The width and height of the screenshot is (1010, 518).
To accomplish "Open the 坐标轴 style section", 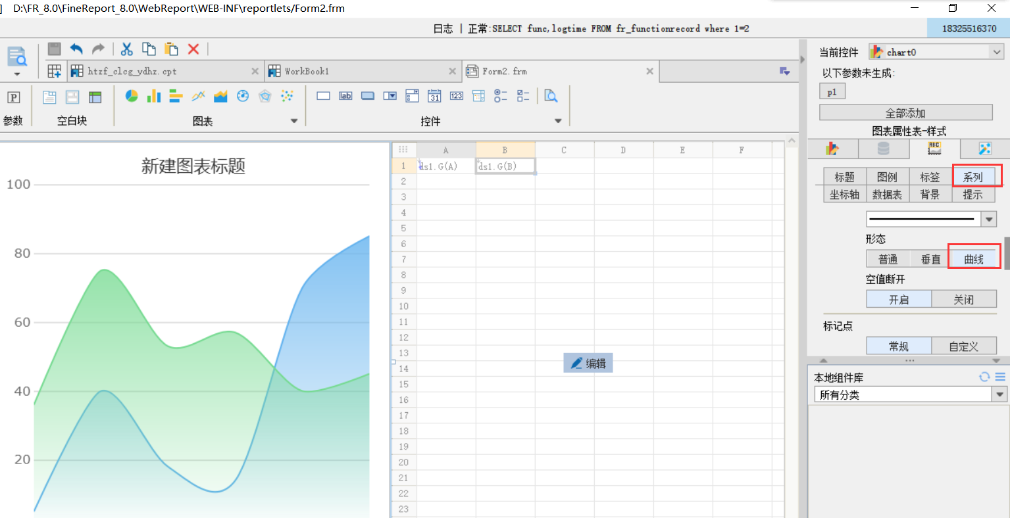I will 845,194.
